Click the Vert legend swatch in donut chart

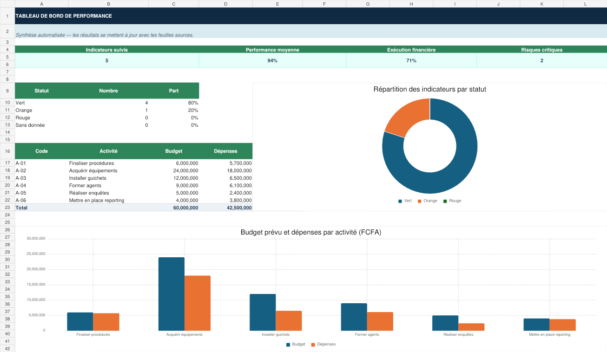[400, 201]
